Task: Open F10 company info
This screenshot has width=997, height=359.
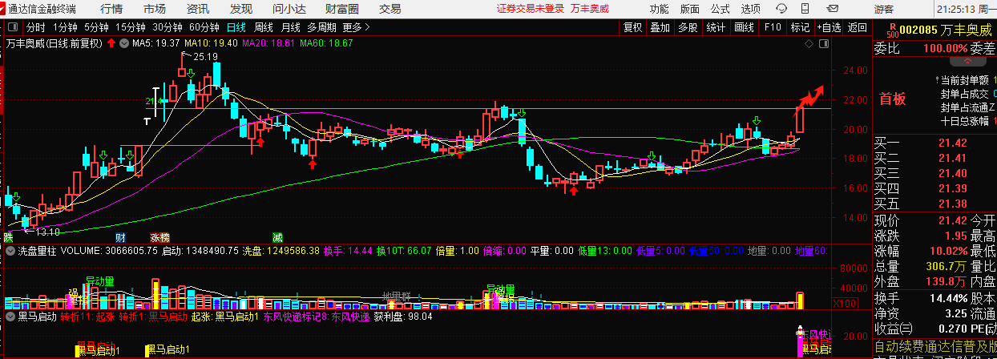Action: point(773,26)
